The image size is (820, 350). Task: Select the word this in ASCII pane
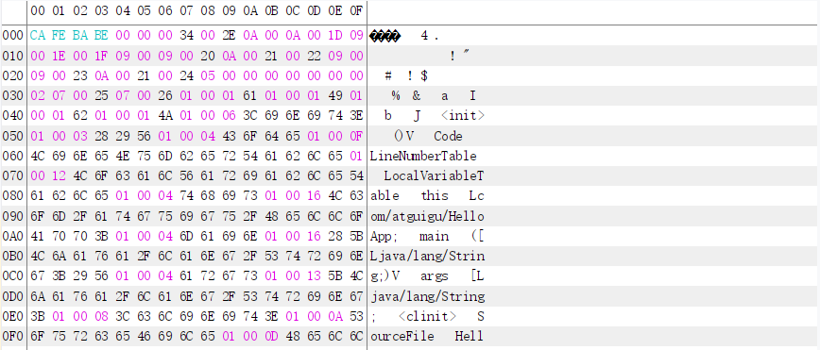436,196
